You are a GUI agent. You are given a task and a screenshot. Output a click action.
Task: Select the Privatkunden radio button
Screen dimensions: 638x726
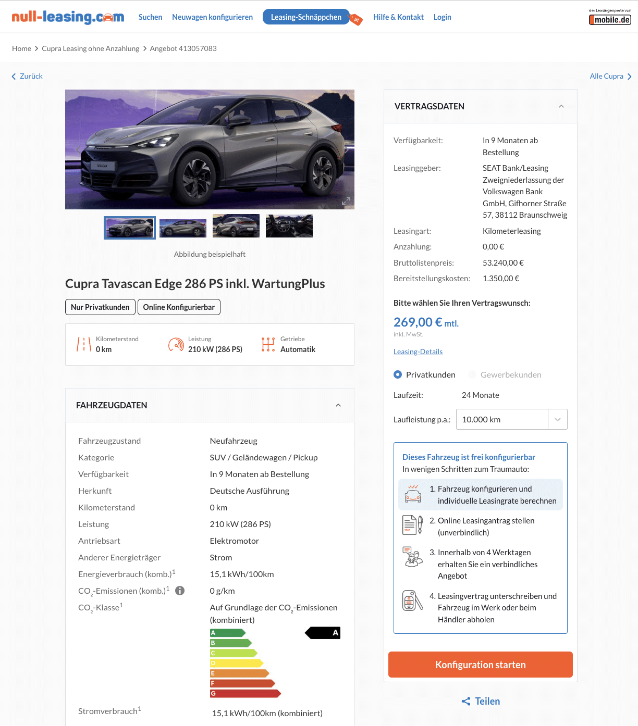(398, 374)
